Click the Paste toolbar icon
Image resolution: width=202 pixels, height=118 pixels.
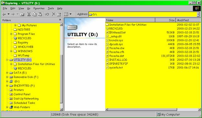coord(40,14)
